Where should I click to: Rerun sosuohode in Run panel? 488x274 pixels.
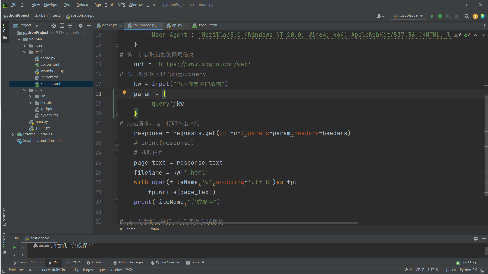[14, 248]
